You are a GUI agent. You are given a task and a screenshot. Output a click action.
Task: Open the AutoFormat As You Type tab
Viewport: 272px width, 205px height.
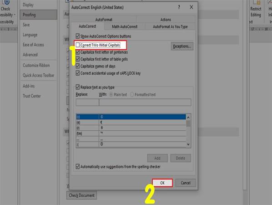[x=170, y=26]
